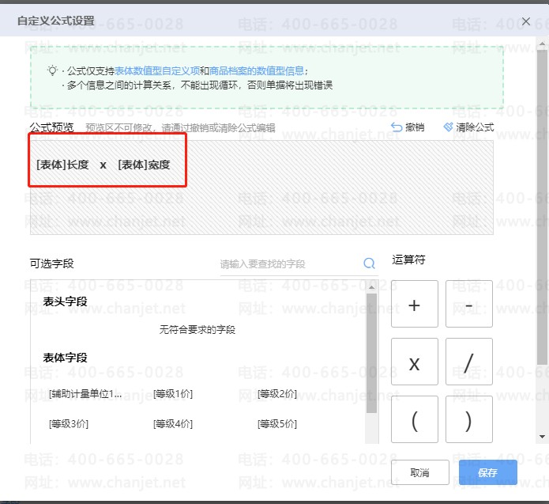Insert the right parenthesis operator
This screenshot has height=504, width=549.
click(468, 419)
